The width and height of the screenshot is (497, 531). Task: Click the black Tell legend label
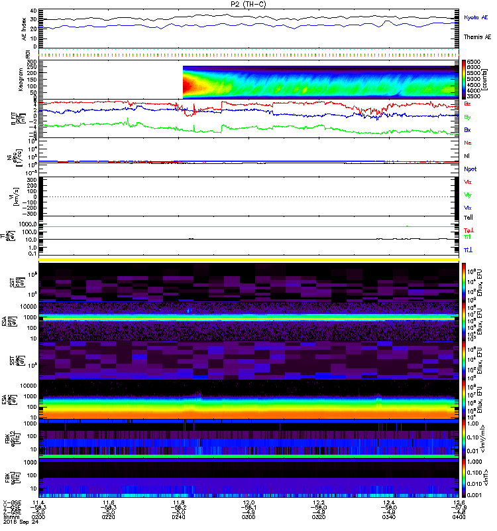tap(469, 217)
